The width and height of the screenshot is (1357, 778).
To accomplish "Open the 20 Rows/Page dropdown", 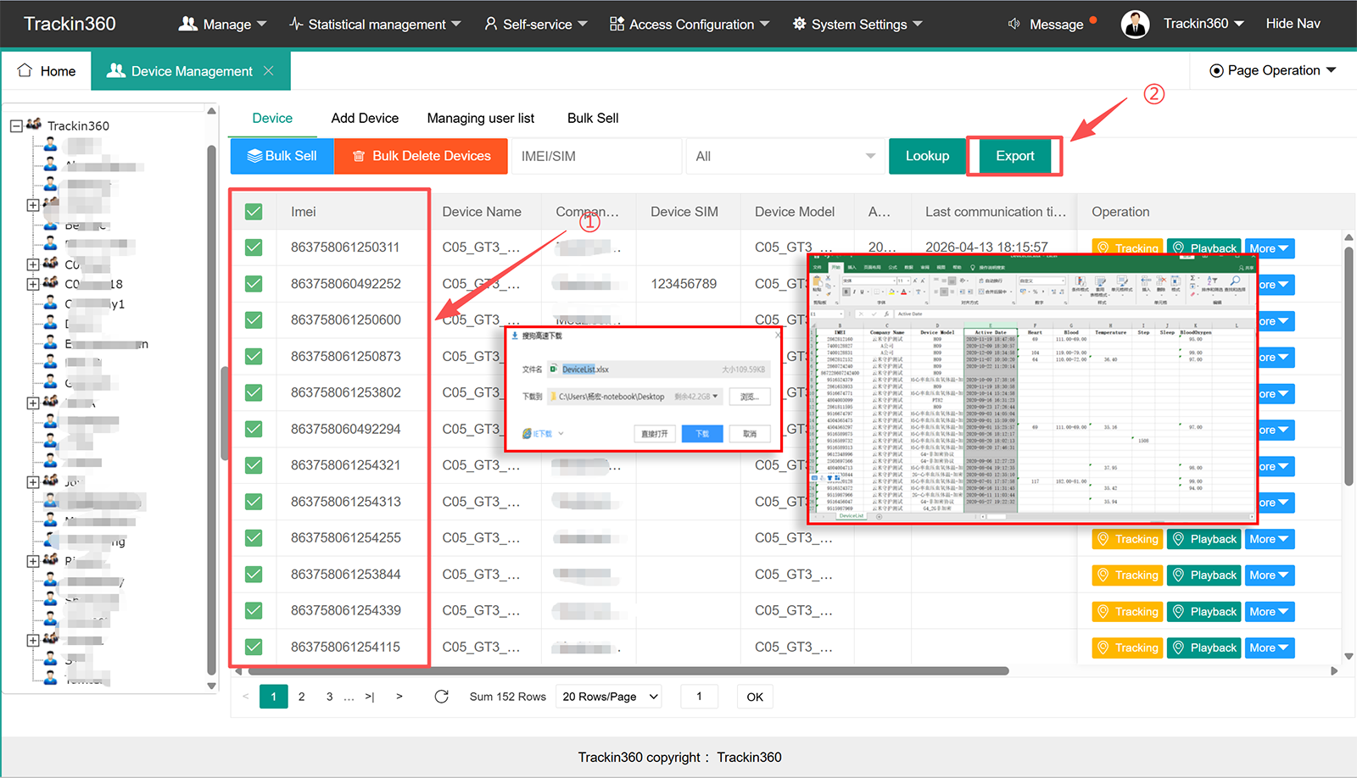I will coord(611,697).
